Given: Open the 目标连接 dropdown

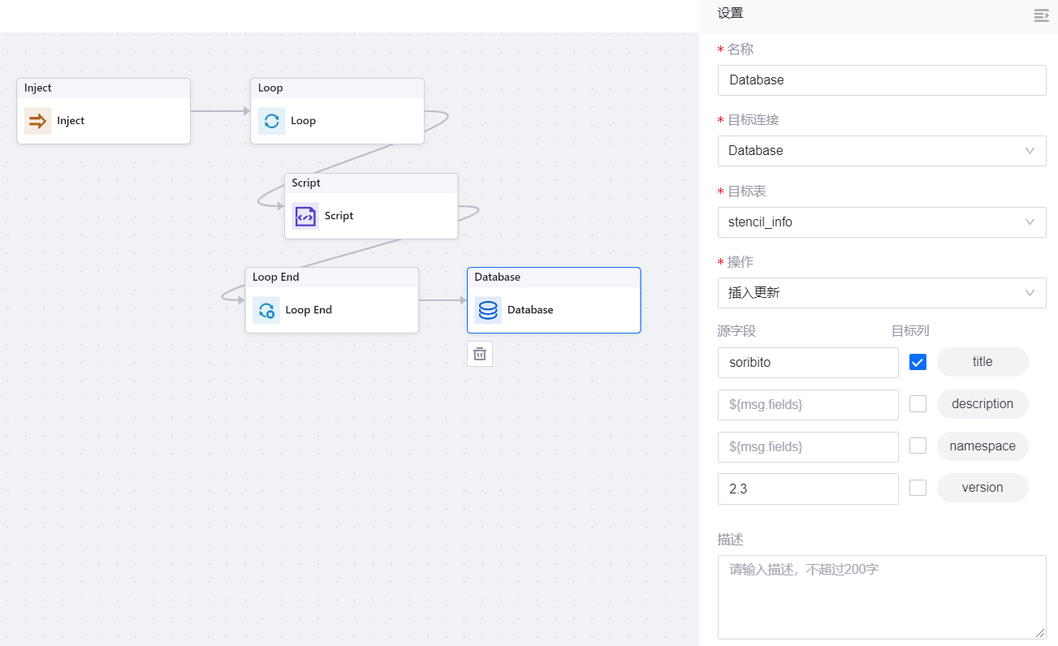Looking at the screenshot, I should 881,151.
